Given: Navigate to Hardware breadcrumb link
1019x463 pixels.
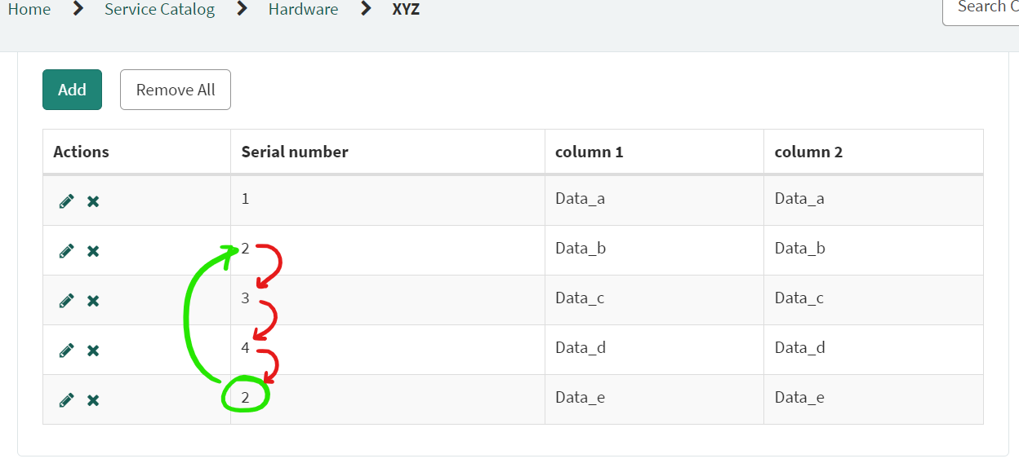Looking at the screenshot, I should tap(303, 10).
